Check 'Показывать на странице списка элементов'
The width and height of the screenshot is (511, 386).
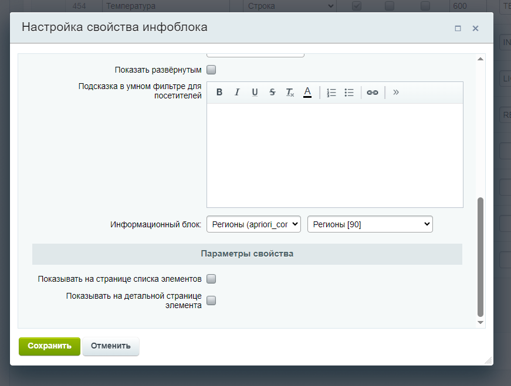211,279
